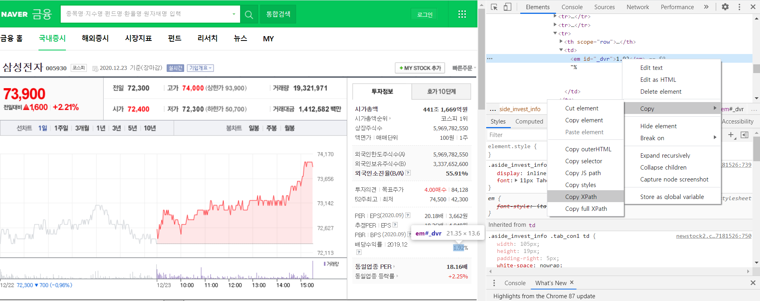This screenshot has height=301, width=760.
Task: Select the 호가10단계 tab
Action: (441, 91)
